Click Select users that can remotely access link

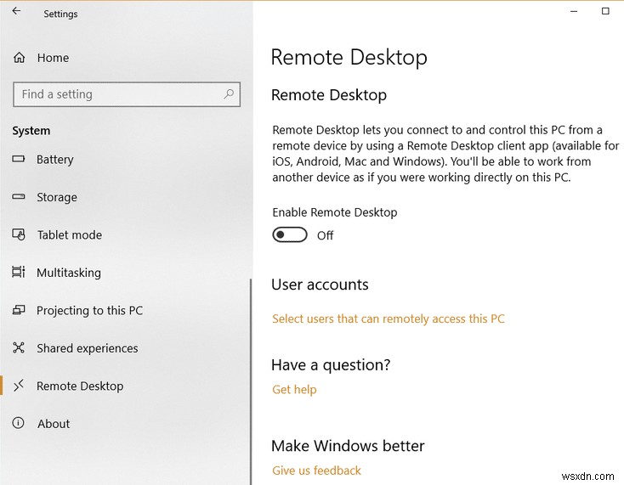tap(389, 319)
